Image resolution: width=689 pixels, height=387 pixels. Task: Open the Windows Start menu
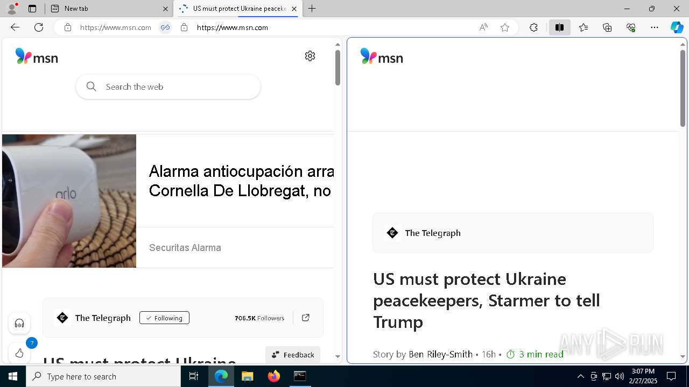click(x=13, y=376)
